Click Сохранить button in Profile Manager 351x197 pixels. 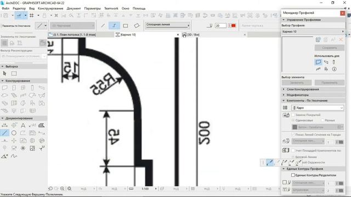[x=330, y=48]
